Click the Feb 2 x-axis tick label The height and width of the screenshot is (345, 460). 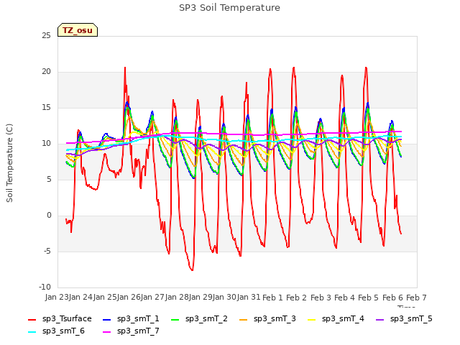(x=297, y=298)
